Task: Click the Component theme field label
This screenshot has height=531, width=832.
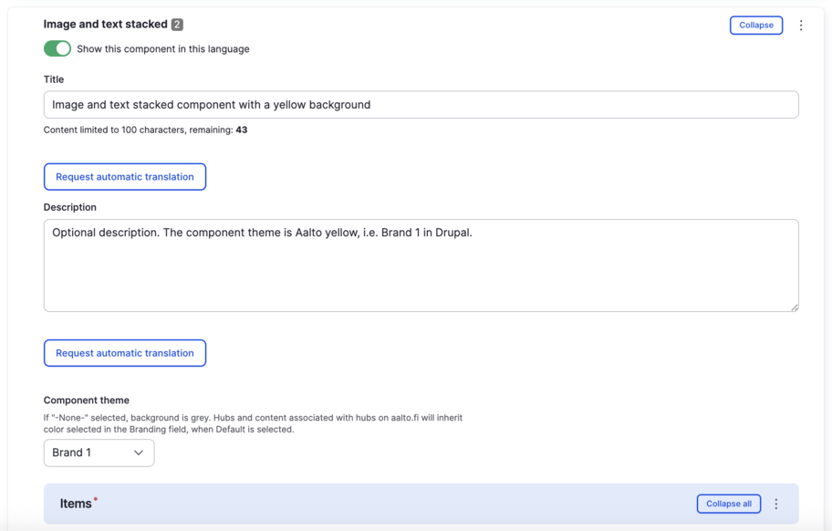Action: click(87, 401)
